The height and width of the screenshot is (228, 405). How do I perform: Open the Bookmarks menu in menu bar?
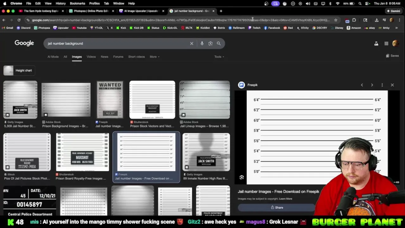78,3
